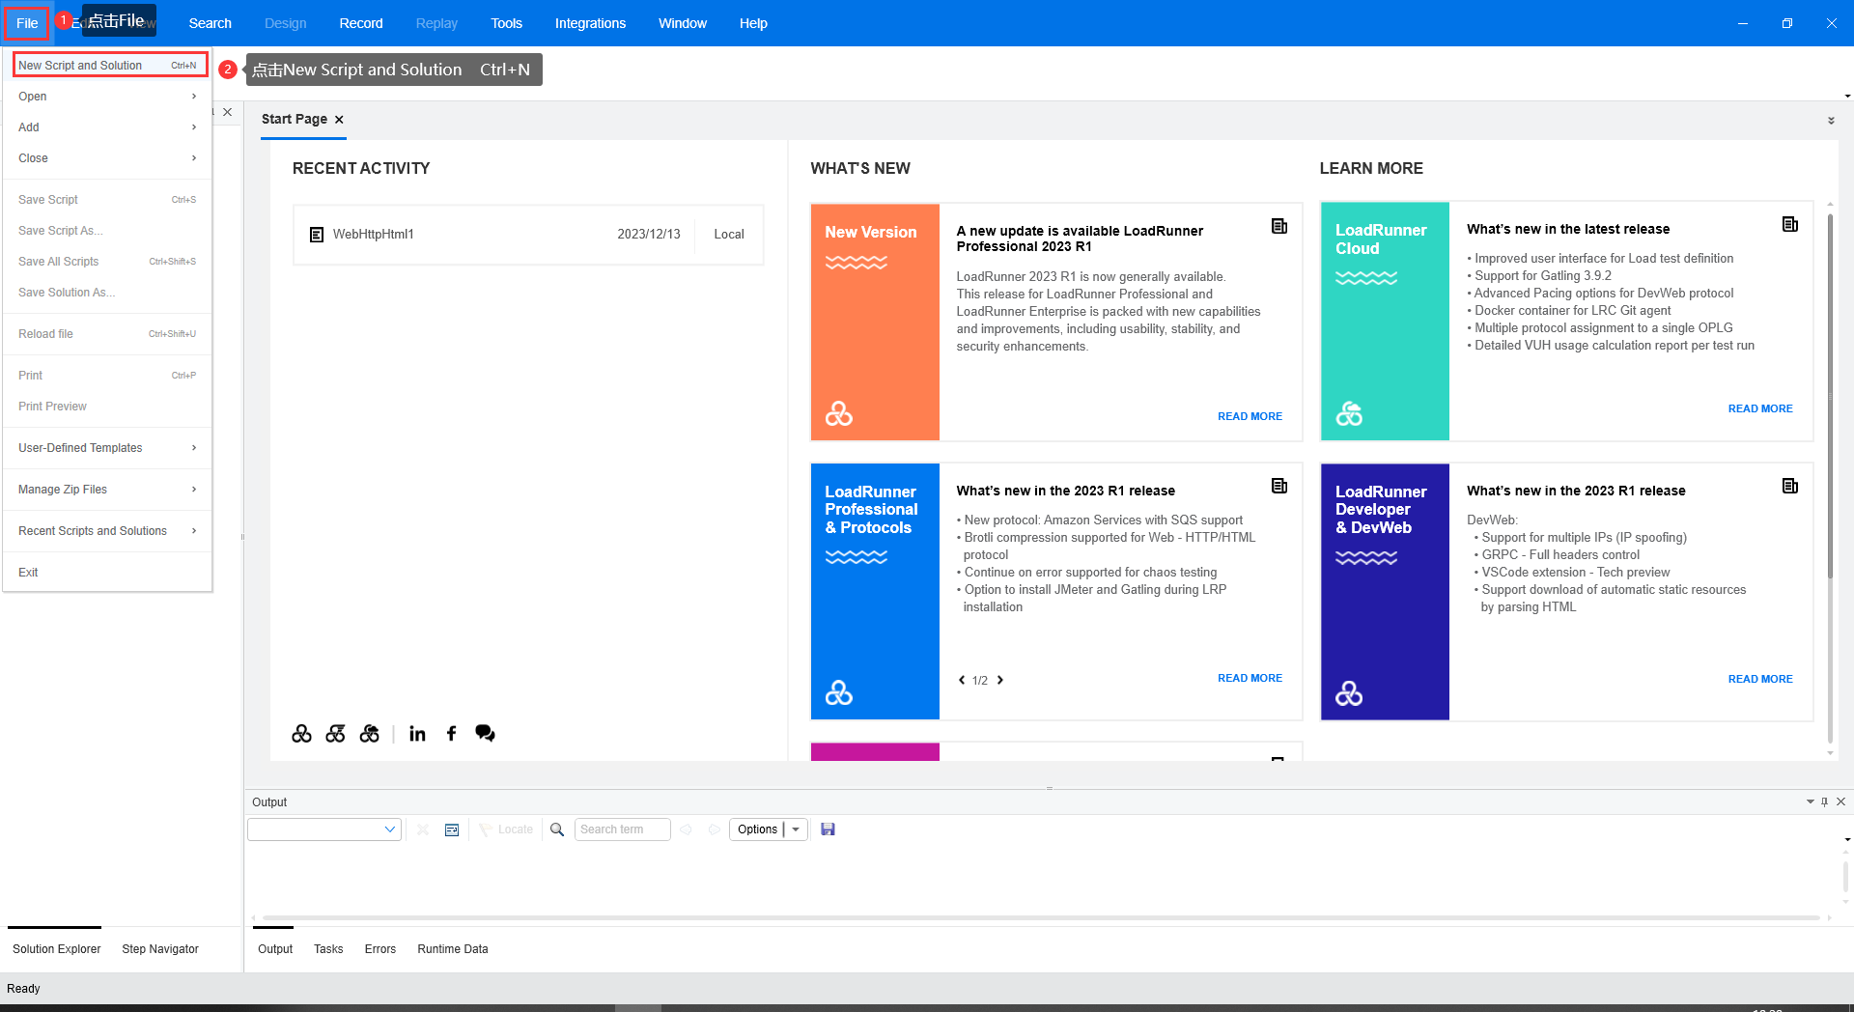Click the purple LoadRunner Developer & DevWeb tile
Screen dimensions: 1854x1012
(1385, 591)
